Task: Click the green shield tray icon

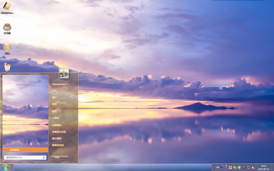Action: pyautogui.click(x=239, y=167)
